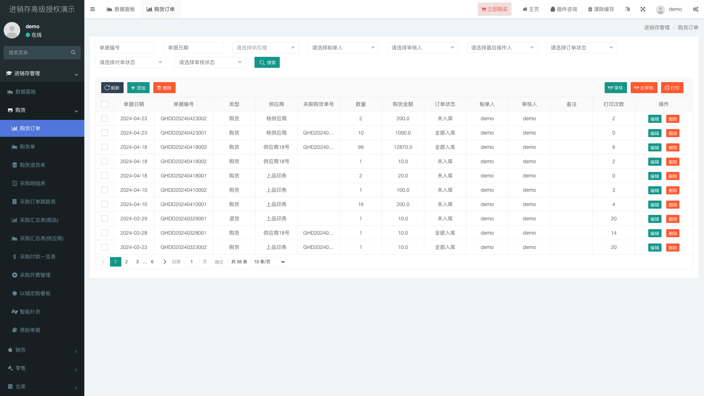The image size is (704, 396).
Task: Click the search menu magnifier icon
Action: click(73, 52)
